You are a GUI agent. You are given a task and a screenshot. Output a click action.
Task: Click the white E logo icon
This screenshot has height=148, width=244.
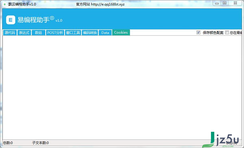(11, 20)
